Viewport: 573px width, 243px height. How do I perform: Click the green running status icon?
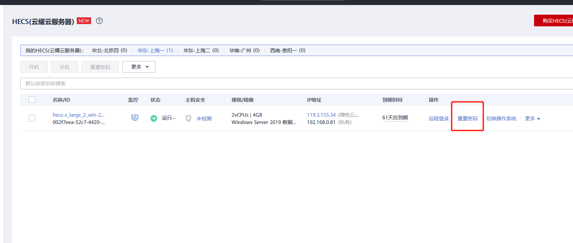coord(154,118)
